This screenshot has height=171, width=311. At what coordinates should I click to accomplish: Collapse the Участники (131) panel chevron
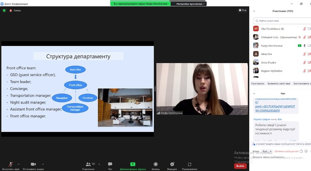[254, 11]
